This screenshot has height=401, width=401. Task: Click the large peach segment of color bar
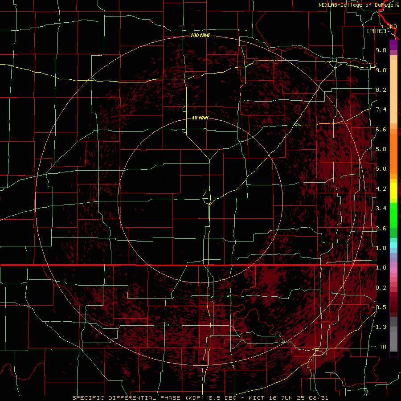pyautogui.click(x=393, y=92)
